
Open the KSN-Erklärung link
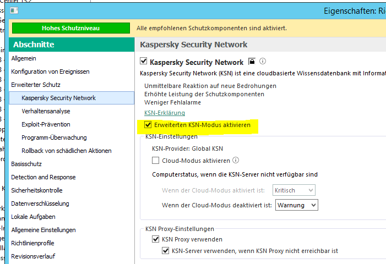click(165, 113)
